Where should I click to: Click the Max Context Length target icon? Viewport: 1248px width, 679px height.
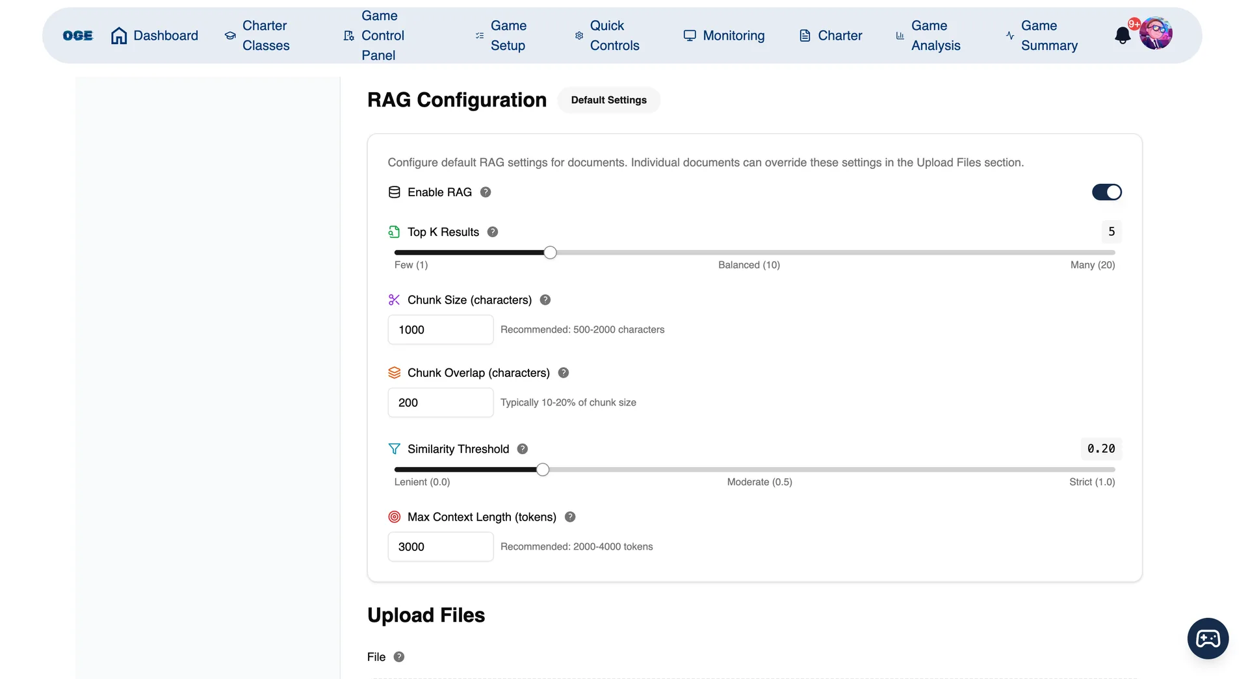[x=395, y=517]
